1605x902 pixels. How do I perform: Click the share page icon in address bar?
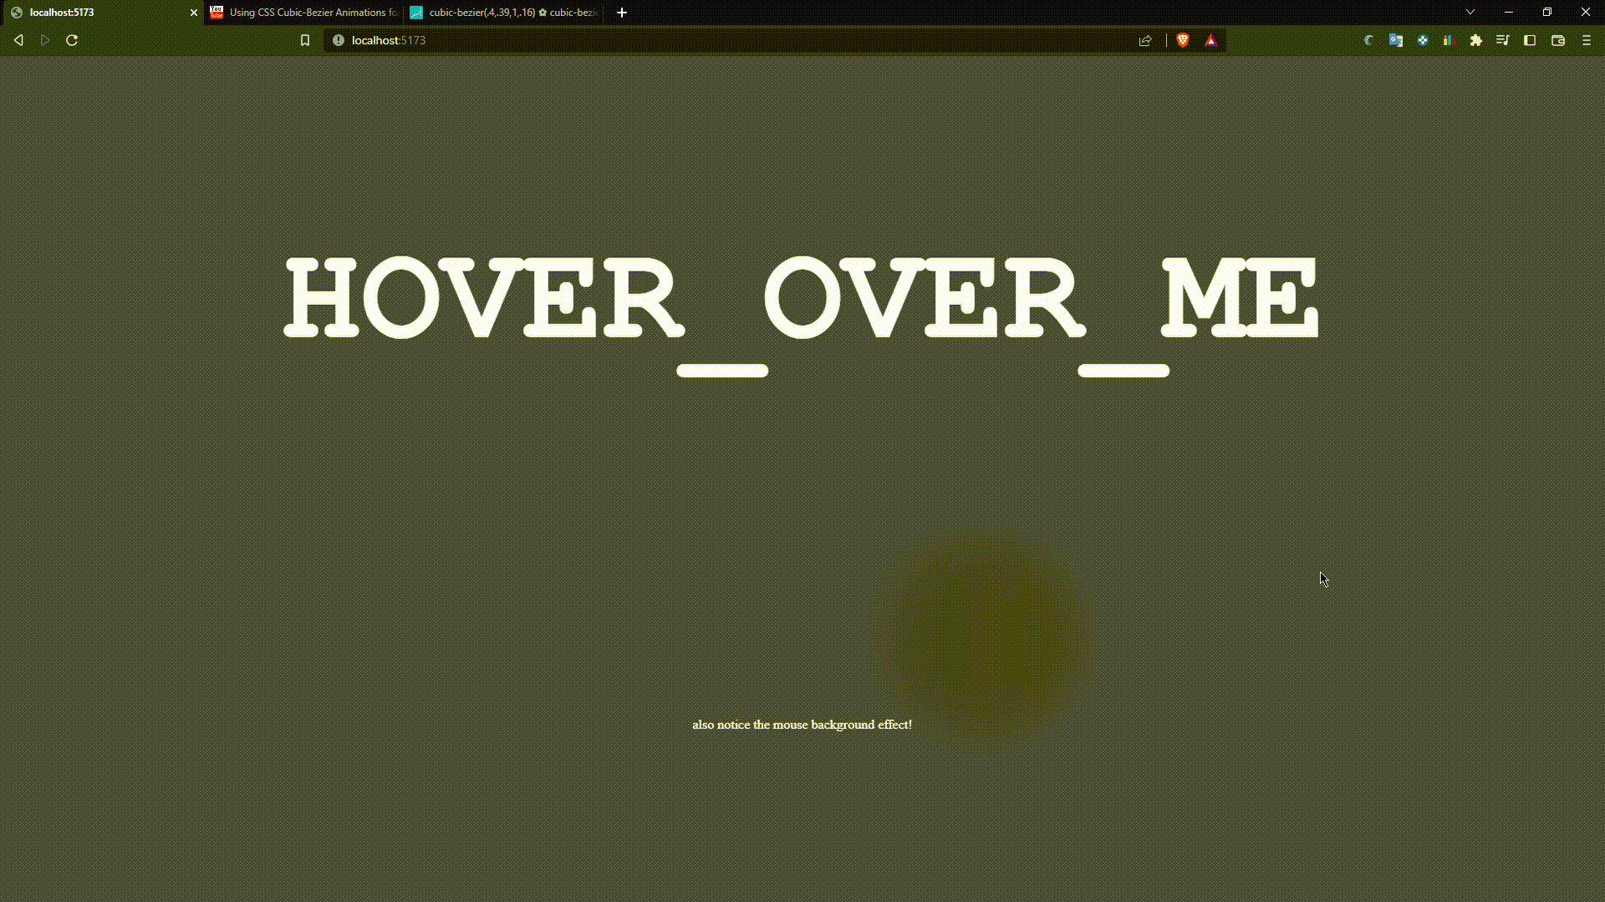tap(1145, 40)
